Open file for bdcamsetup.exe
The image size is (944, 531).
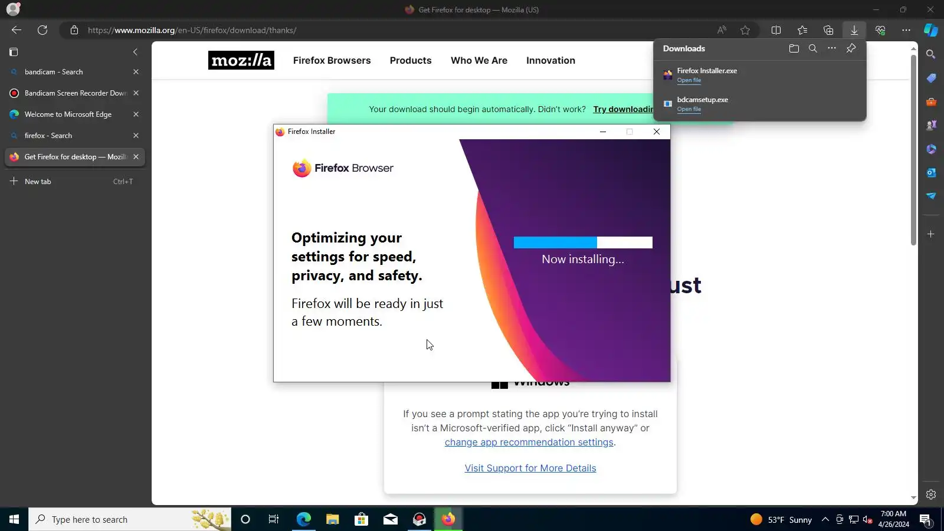(x=689, y=109)
